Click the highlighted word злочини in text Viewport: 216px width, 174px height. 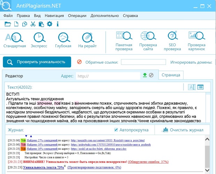pyautogui.click(x=45, y=103)
